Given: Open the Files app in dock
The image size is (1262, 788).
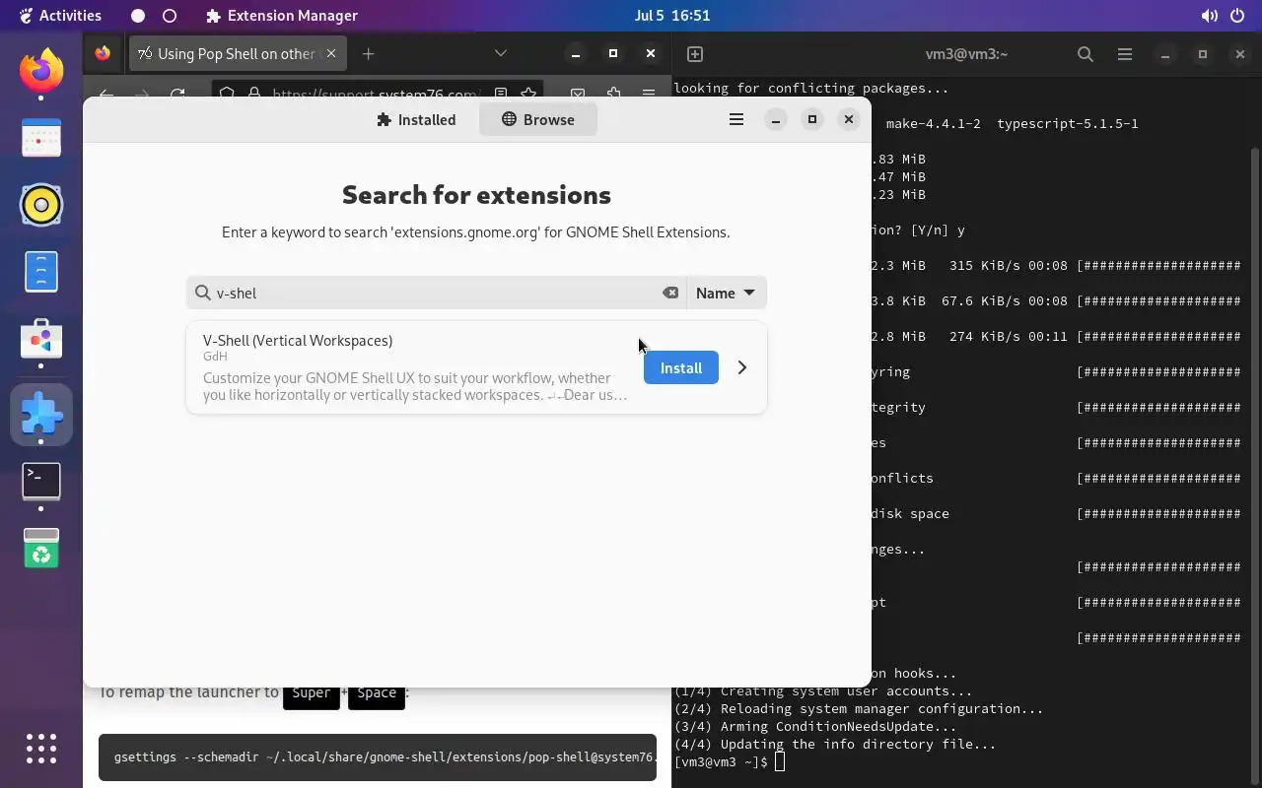Looking at the screenshot, I should [x=41, y=272].
